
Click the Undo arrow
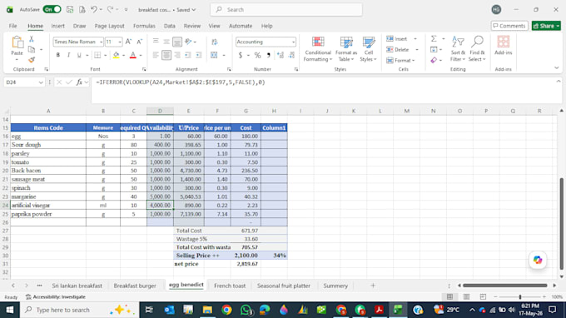tap(93, 10)
